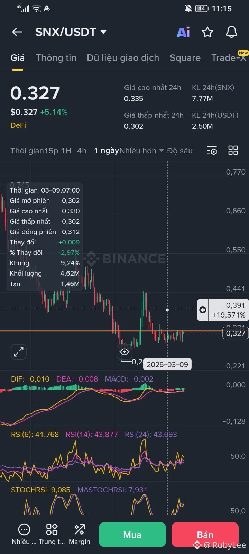Viewport: 249px width, 554px height.
Task: Expand chart to fullscreen
Action: click(x=19, y=352)
